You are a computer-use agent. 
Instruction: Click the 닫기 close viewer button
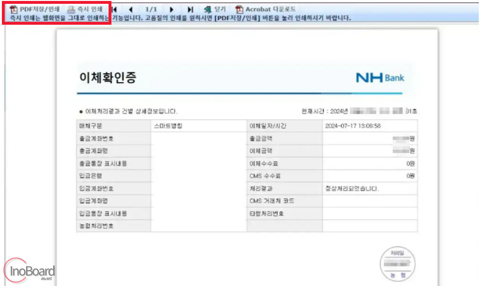click(x=215, y=9)
